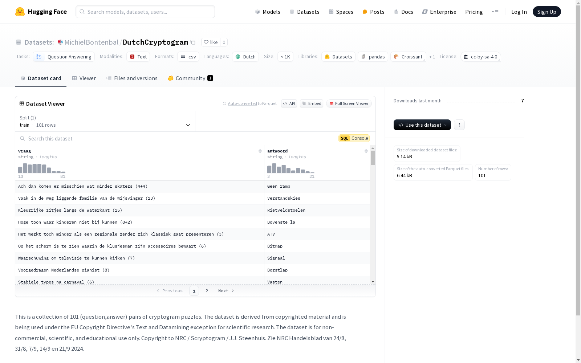The image size is (581, 363).
Task: Open the navigation overflow menu icon
Action: click(x=495, y=12)
